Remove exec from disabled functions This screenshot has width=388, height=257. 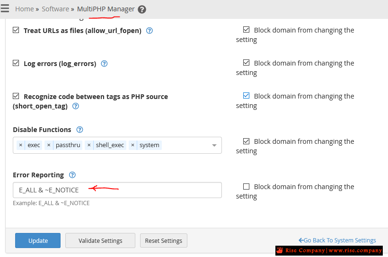(x=21, y=145)
